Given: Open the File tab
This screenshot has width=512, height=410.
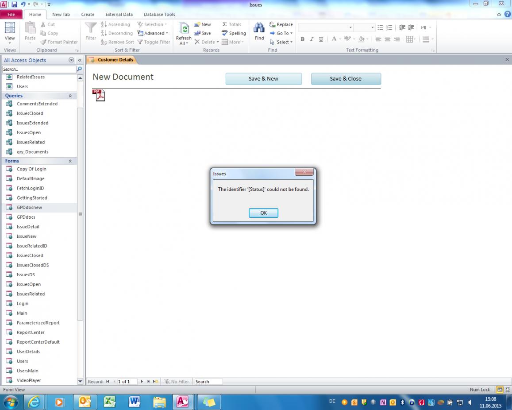Looking at the screenshot, I should (11, 14).
